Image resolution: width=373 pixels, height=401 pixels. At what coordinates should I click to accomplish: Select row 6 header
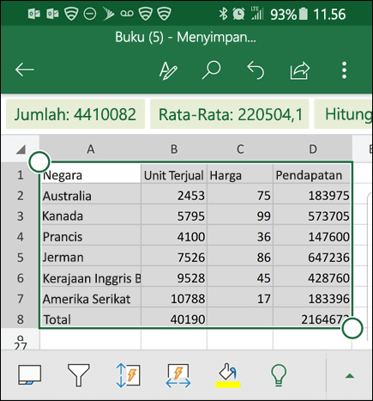click(20, 278)
